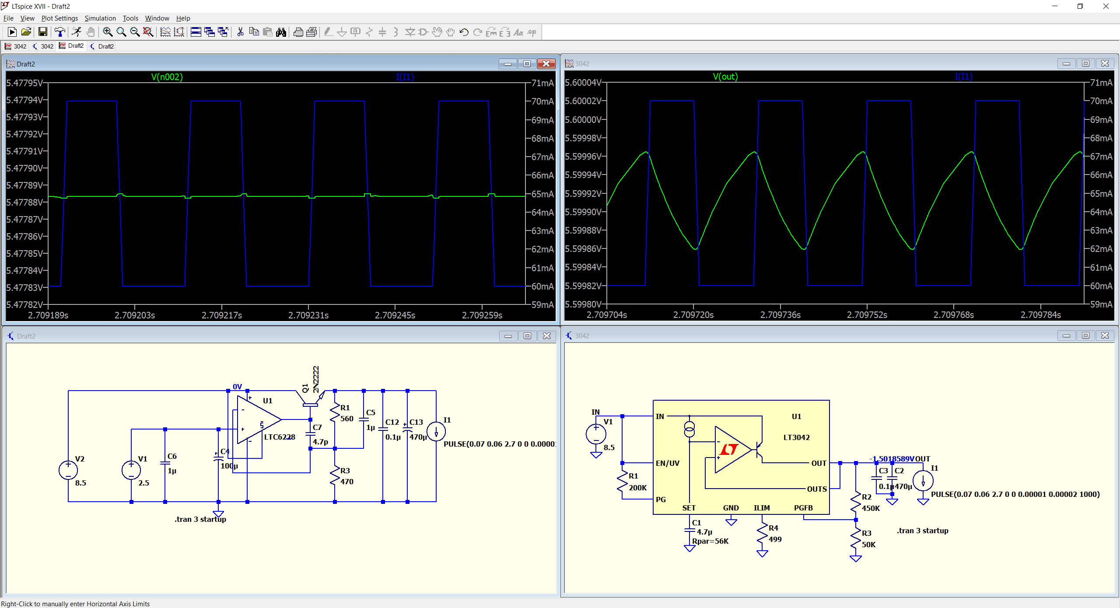Click the Place Capacitor toolbar icon
Screen dimensions: 1120x608
coord(382,32)
